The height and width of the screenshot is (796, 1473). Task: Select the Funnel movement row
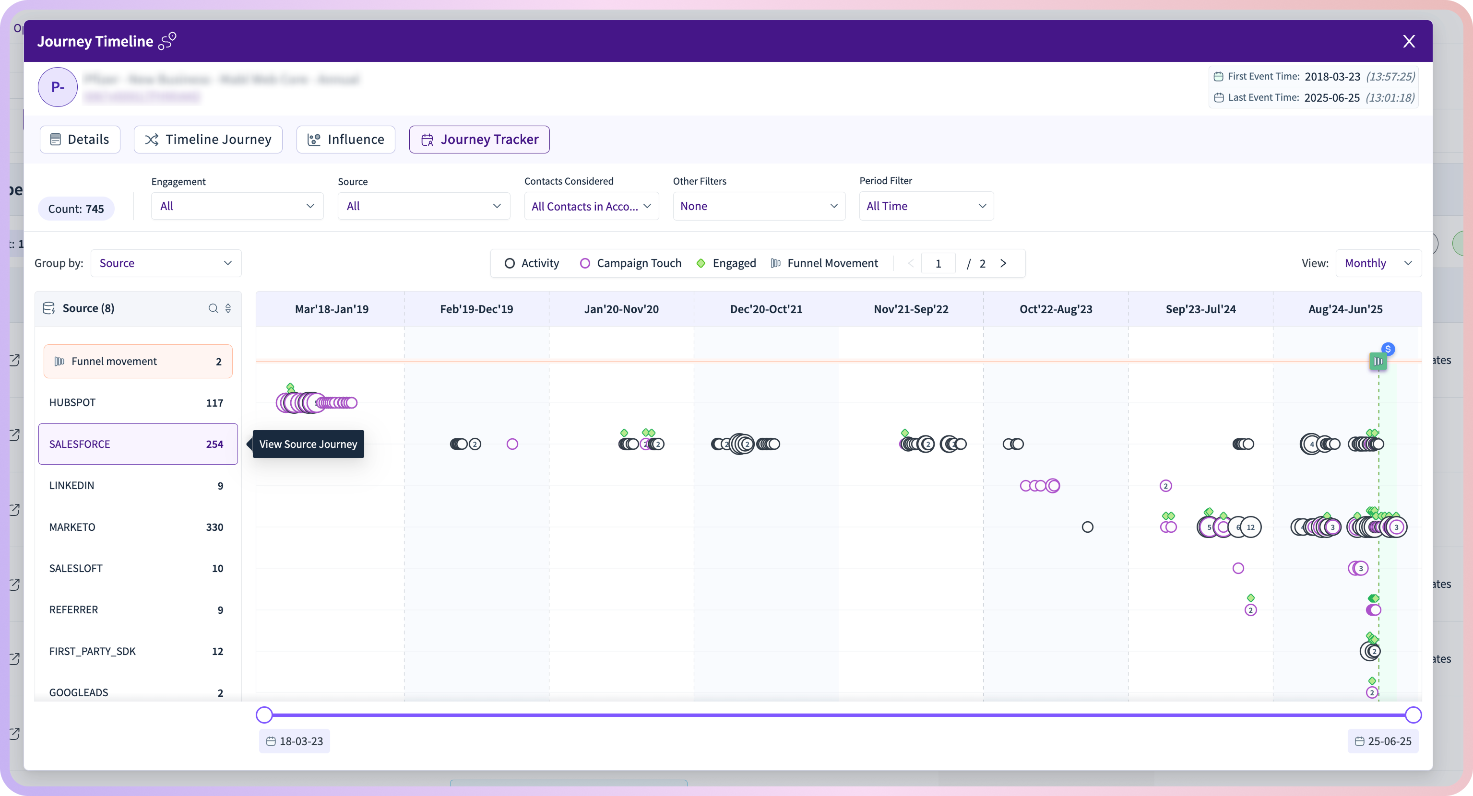tap(138, 361)
